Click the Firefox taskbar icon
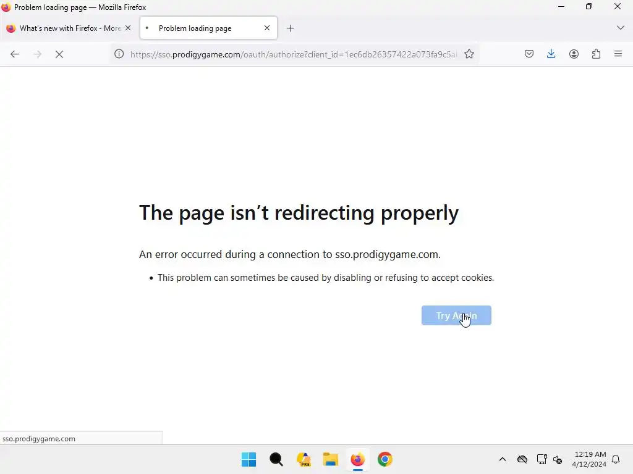 pyautogui.click(x=358, y=459)
